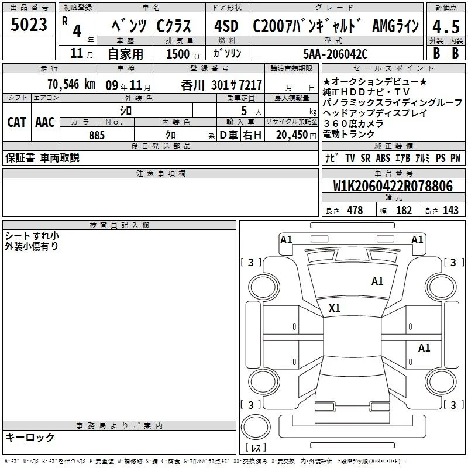Click the registration number 香川 301 サ 7217

(222, 85)
